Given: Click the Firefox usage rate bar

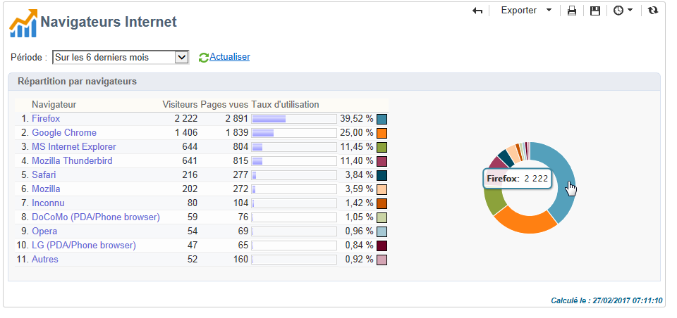Looking at the screenshot, I should click(294, 119).
